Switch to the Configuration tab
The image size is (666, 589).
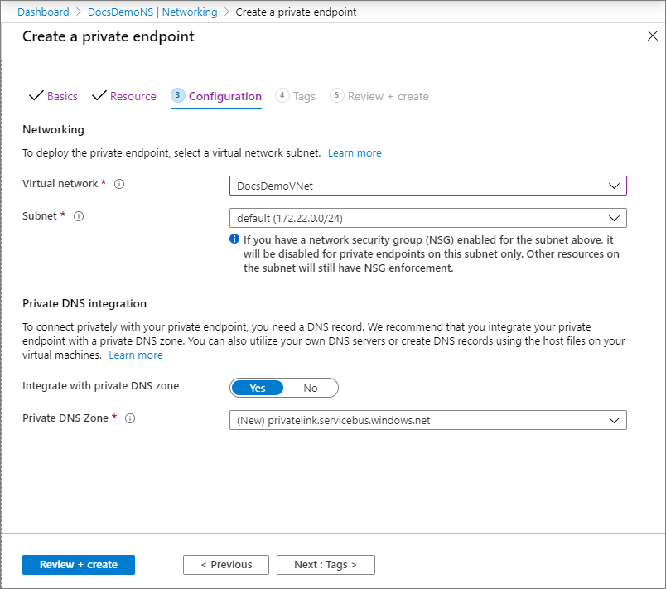pos(224,96)
